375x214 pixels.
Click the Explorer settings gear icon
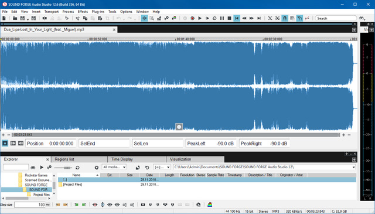click(97, 168)
